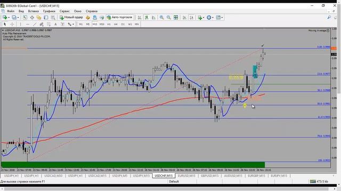Screen dimensions: 341x191
Task: Open the Profiles toolbar icon
Action: coord(14,18)
